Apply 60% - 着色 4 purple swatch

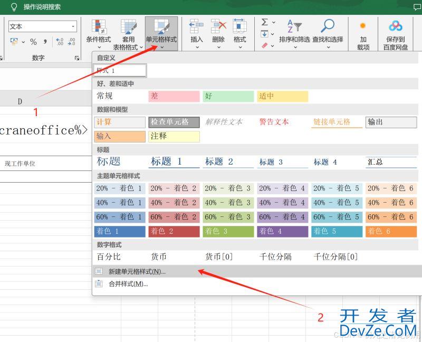click(x=283, y=217)
